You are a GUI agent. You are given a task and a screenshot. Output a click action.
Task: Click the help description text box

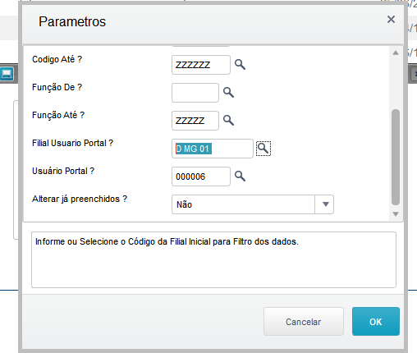213,259
